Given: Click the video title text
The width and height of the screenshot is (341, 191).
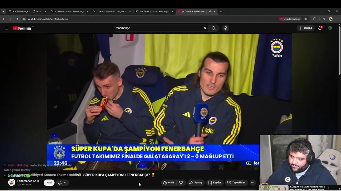Looking at the screenshot, I should (82, 175).
